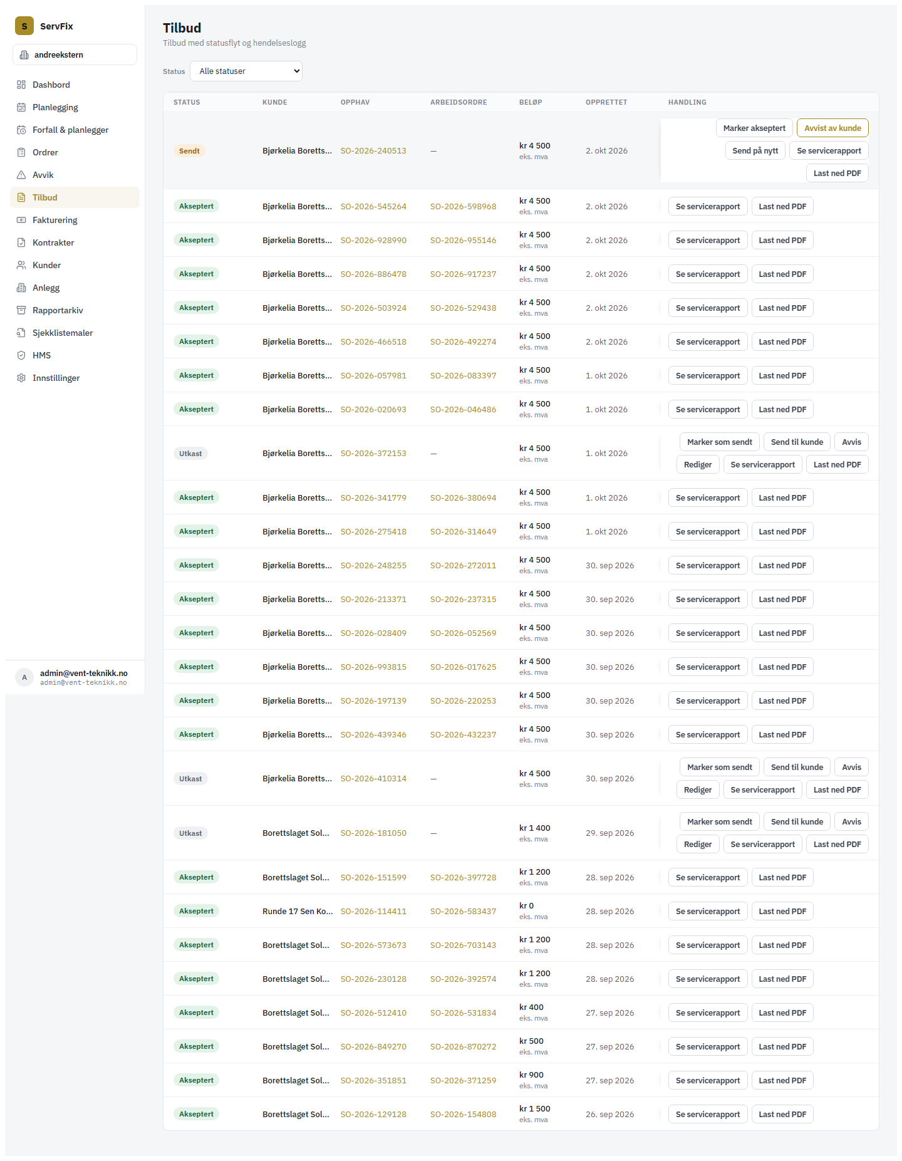This screenshot has width=902, height=1161.
Task: Click the Ordrer clipboard icon
Action: (x=21, y=152)
